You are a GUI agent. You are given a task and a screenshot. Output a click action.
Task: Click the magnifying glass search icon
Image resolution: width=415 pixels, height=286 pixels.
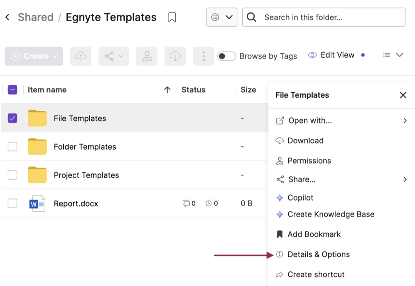251,17
